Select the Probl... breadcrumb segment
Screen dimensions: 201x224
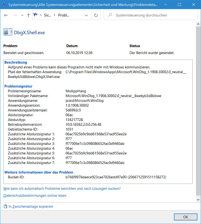click(x=64, y=15)
